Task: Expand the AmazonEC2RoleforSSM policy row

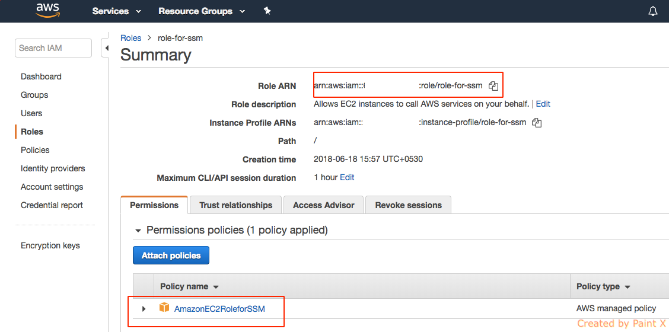Action: (x=144, y=309)
